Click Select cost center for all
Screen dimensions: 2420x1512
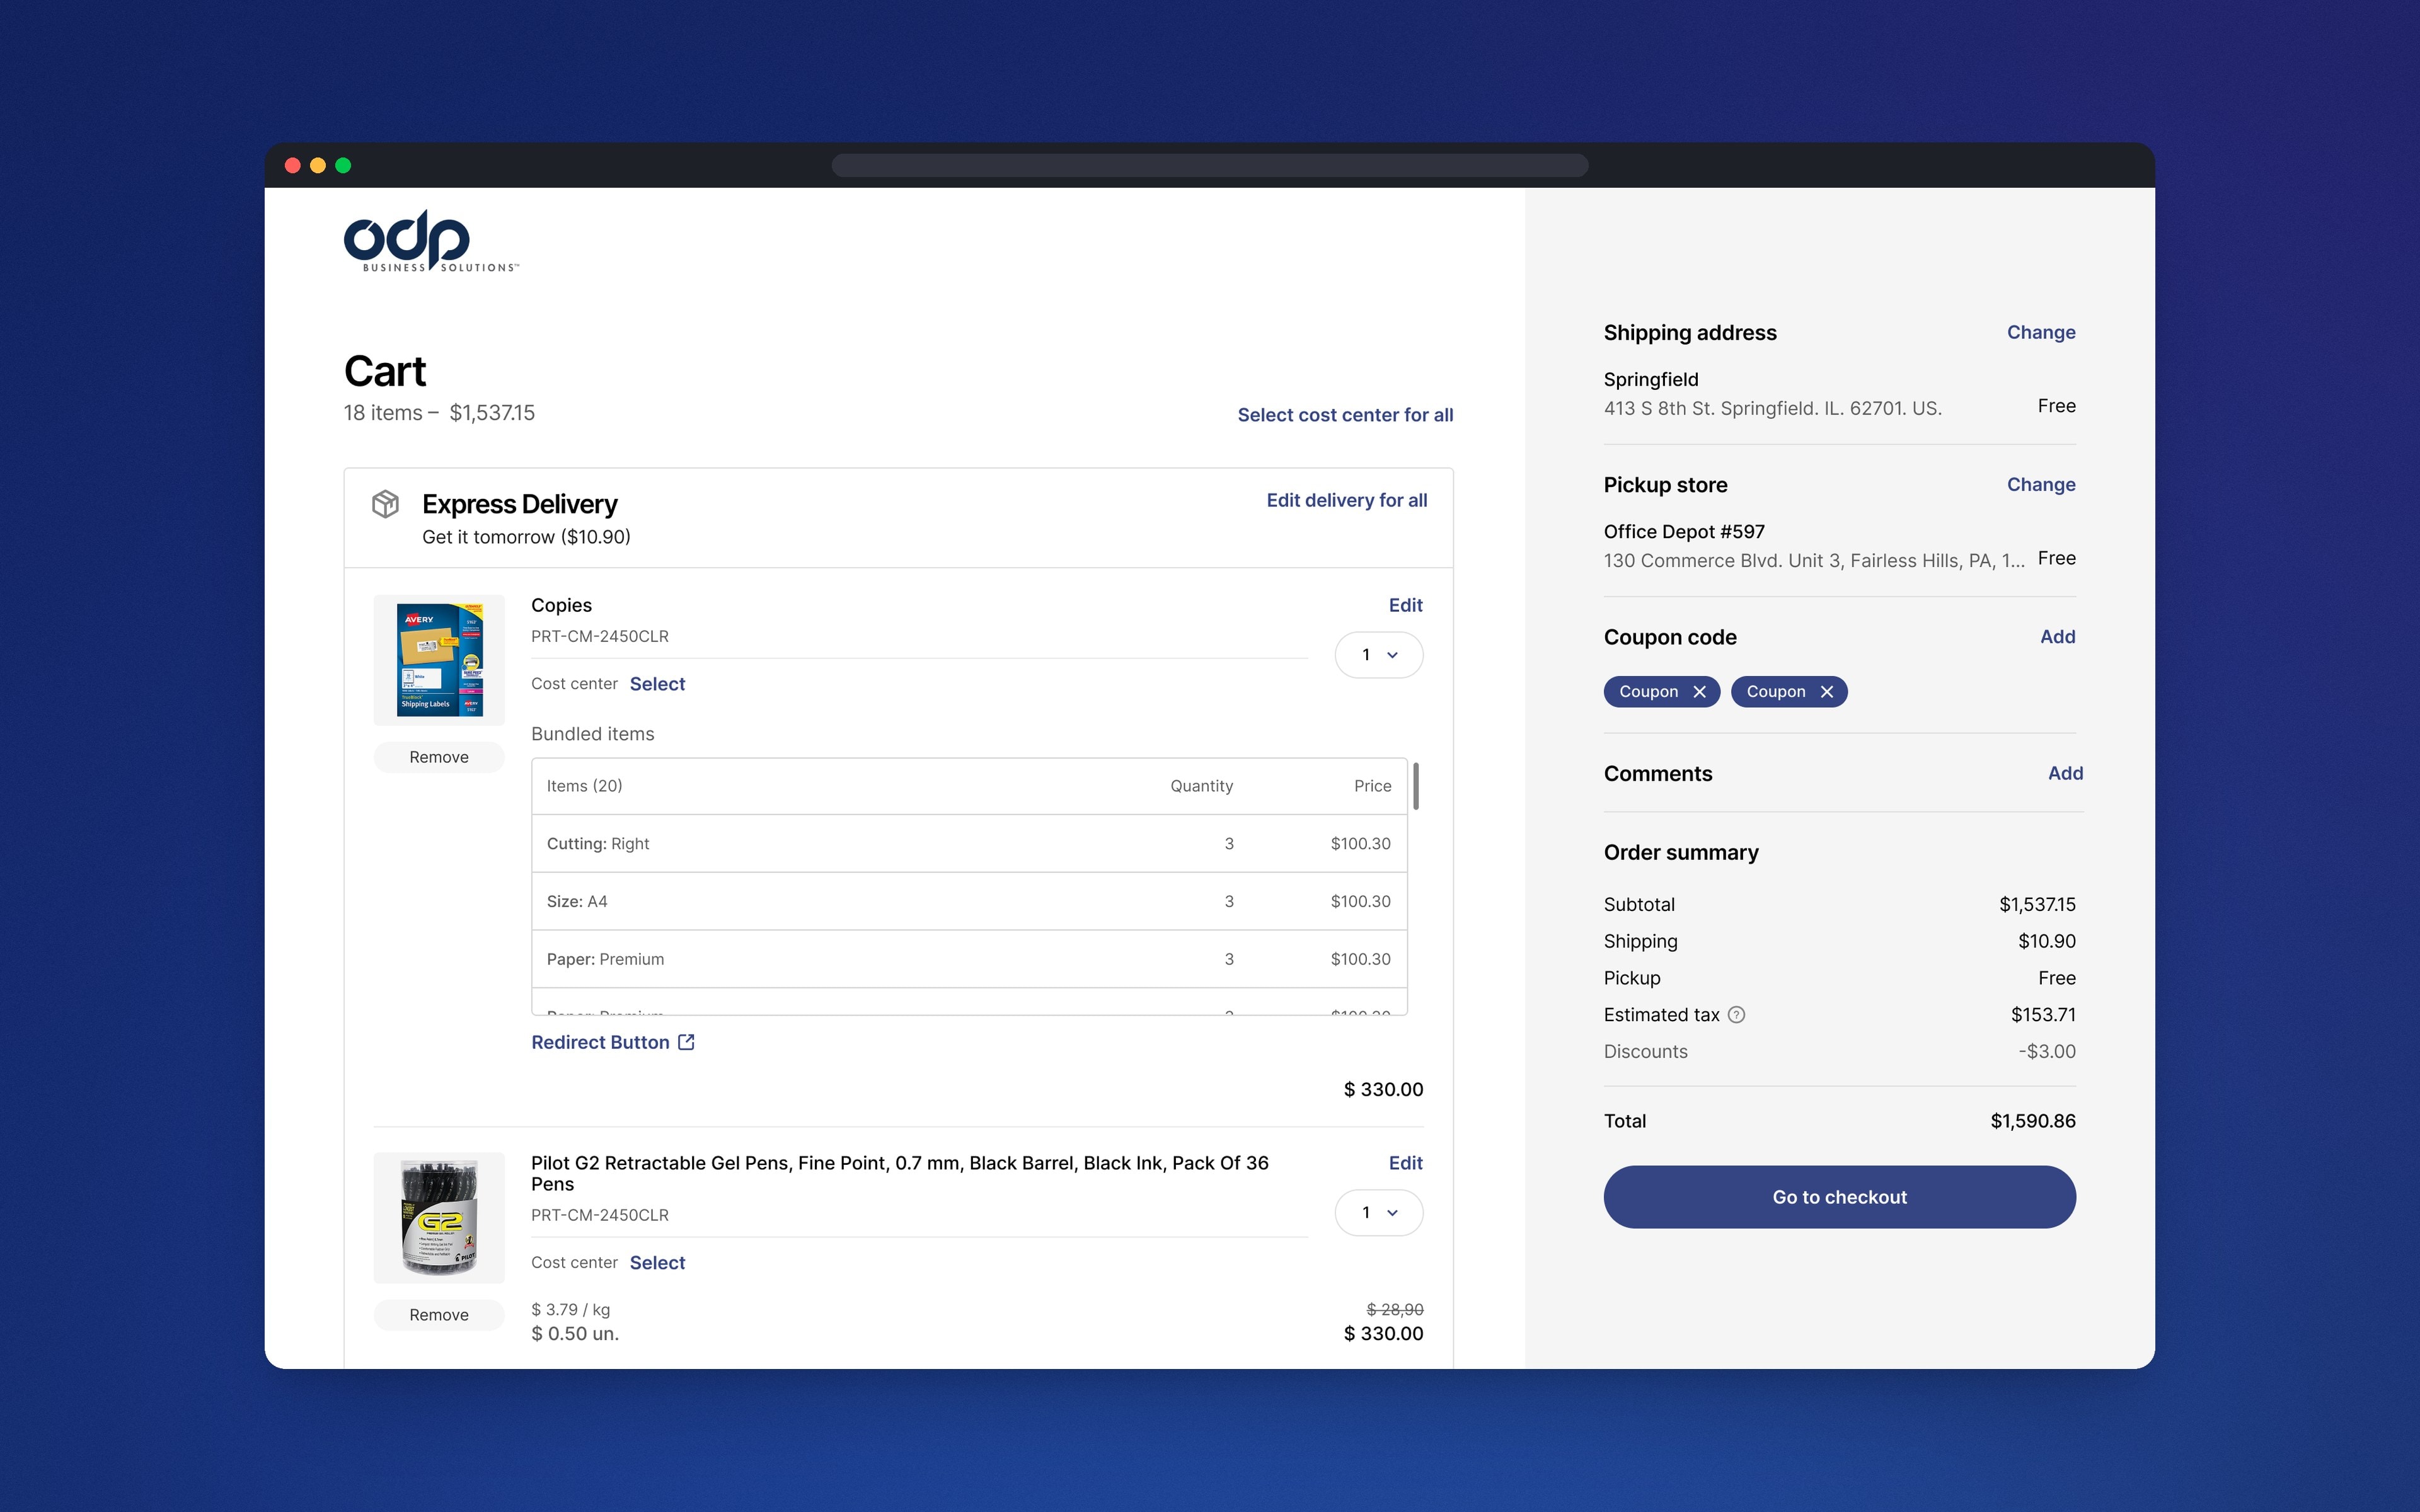point(1345,415)
